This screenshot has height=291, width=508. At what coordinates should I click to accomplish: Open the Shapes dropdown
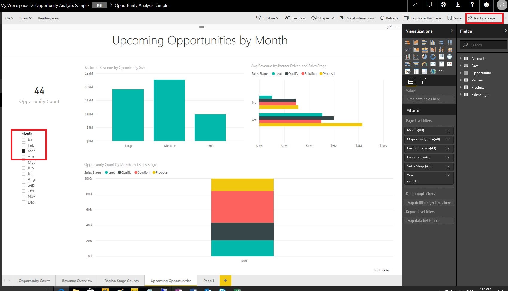(x=323, y=18)
